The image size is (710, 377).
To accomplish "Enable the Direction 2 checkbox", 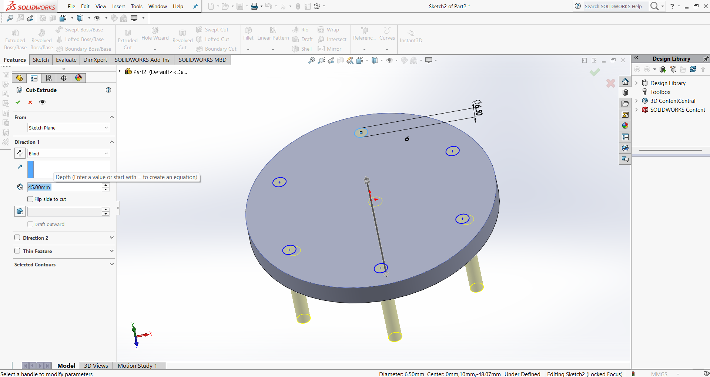I will tap(17, 238).
